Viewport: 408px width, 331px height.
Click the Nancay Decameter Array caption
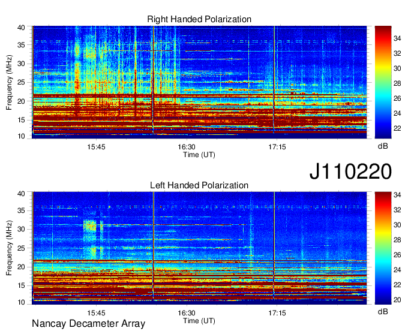coord(88,324)
